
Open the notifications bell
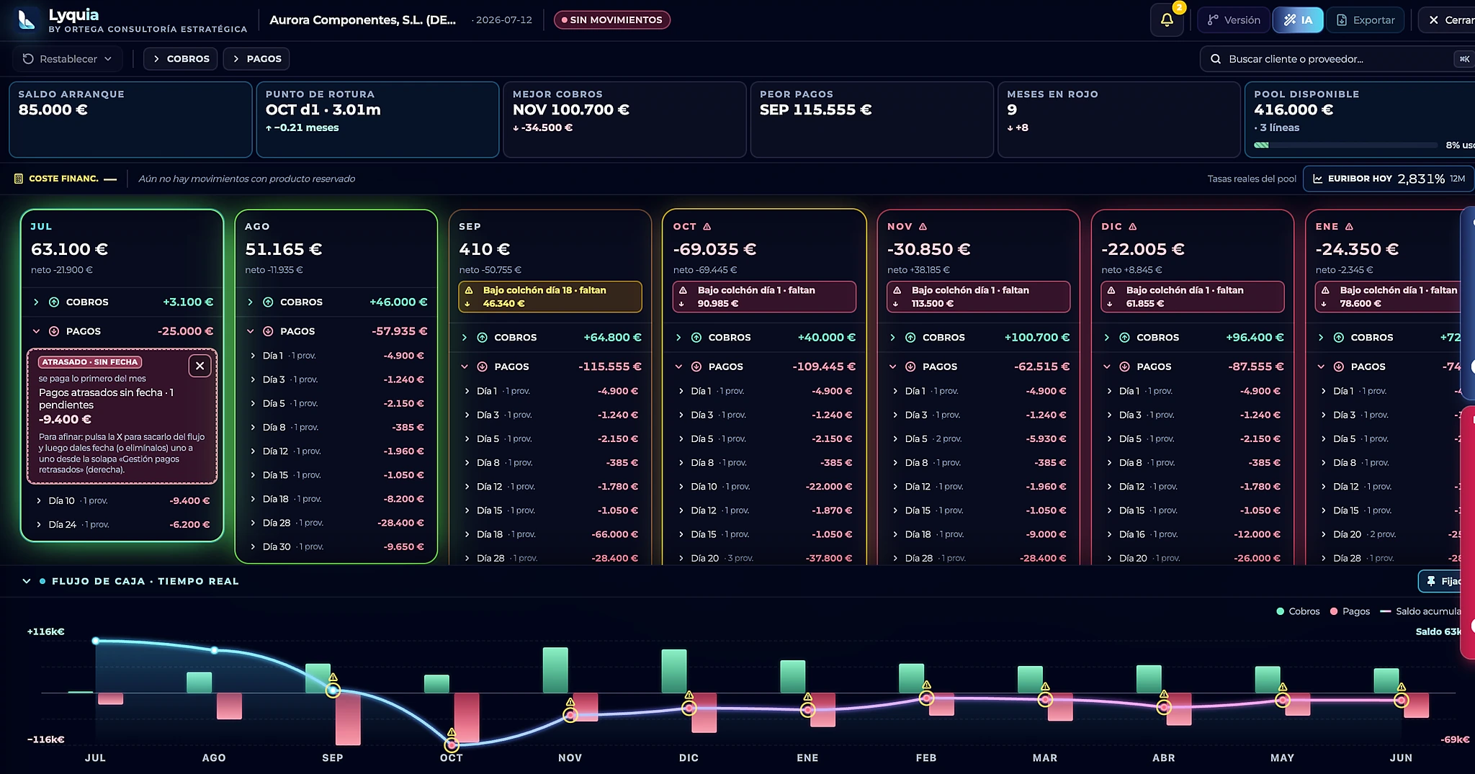(x=1167, y=20)
